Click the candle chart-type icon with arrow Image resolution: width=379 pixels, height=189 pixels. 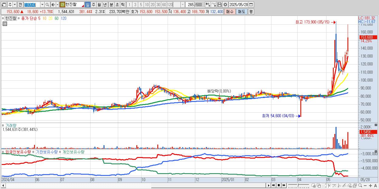point(208,5)
